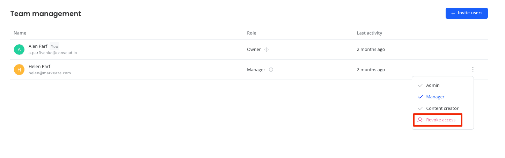The image size is (505, 158).
Task: Click the plus icon on Invite users
Action: (x=453, y=13)
